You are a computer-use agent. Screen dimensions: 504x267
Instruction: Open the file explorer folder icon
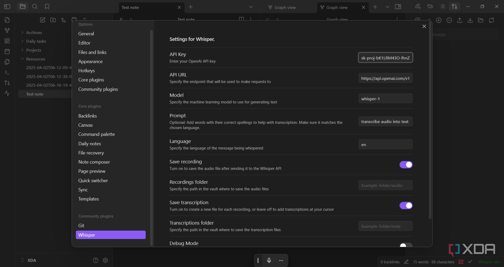(23, 7)
